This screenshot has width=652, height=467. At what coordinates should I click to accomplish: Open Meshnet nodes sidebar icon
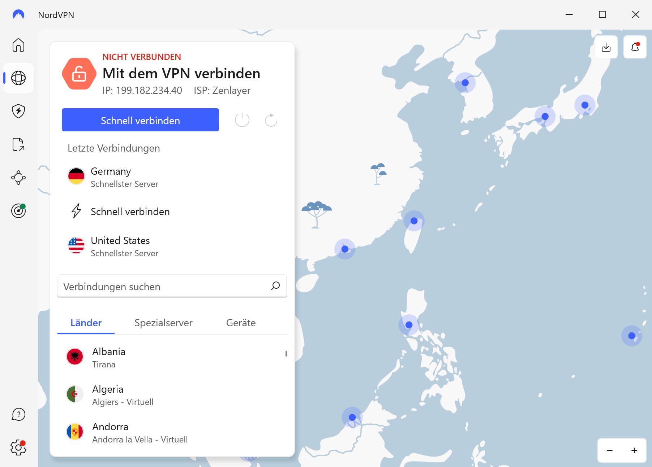click(x=18, y=178)
